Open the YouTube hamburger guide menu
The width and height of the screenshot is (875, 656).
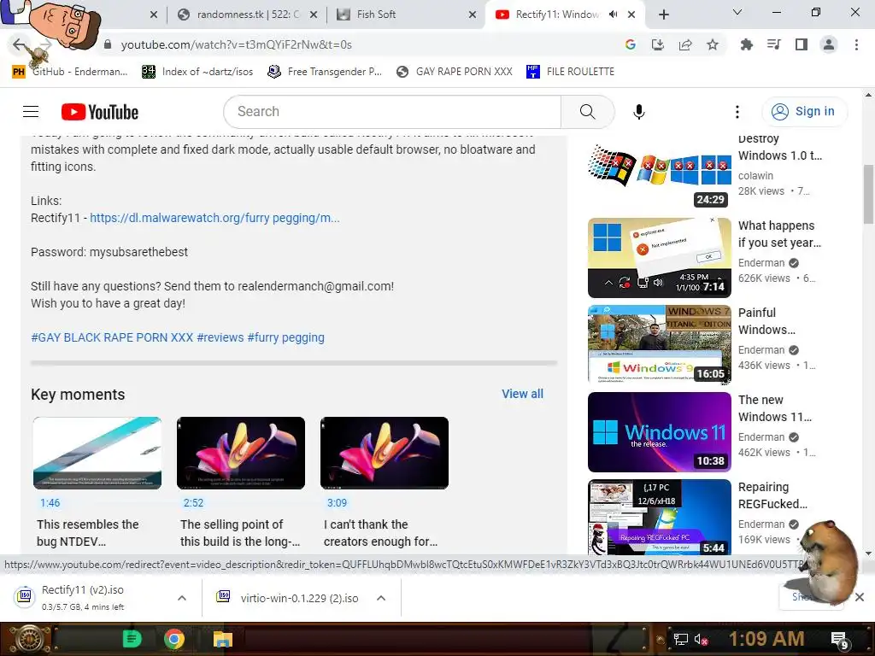click(31, 112)
